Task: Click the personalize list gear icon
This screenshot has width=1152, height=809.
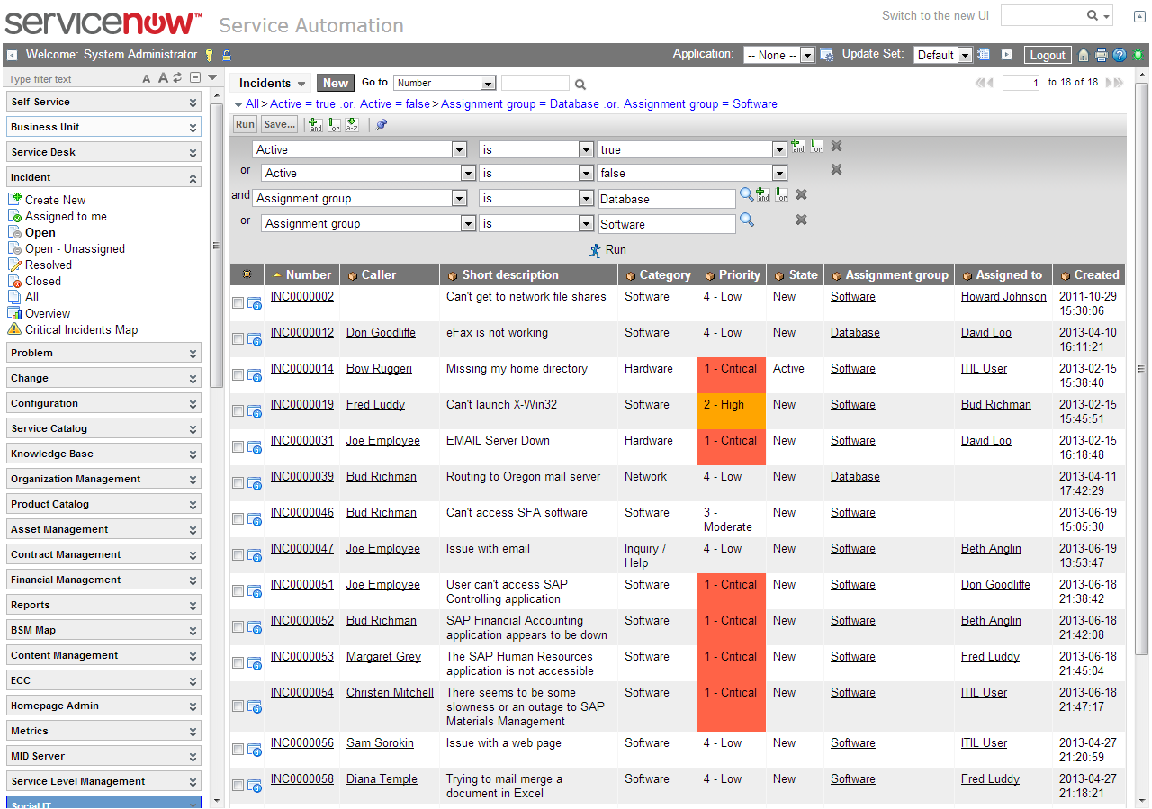Action: click(247, 274)
